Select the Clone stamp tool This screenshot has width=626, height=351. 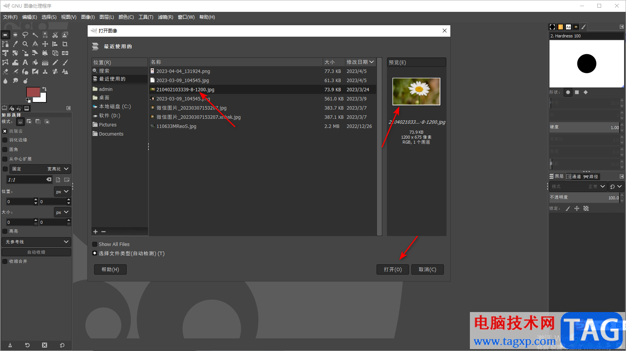point(45,71)
